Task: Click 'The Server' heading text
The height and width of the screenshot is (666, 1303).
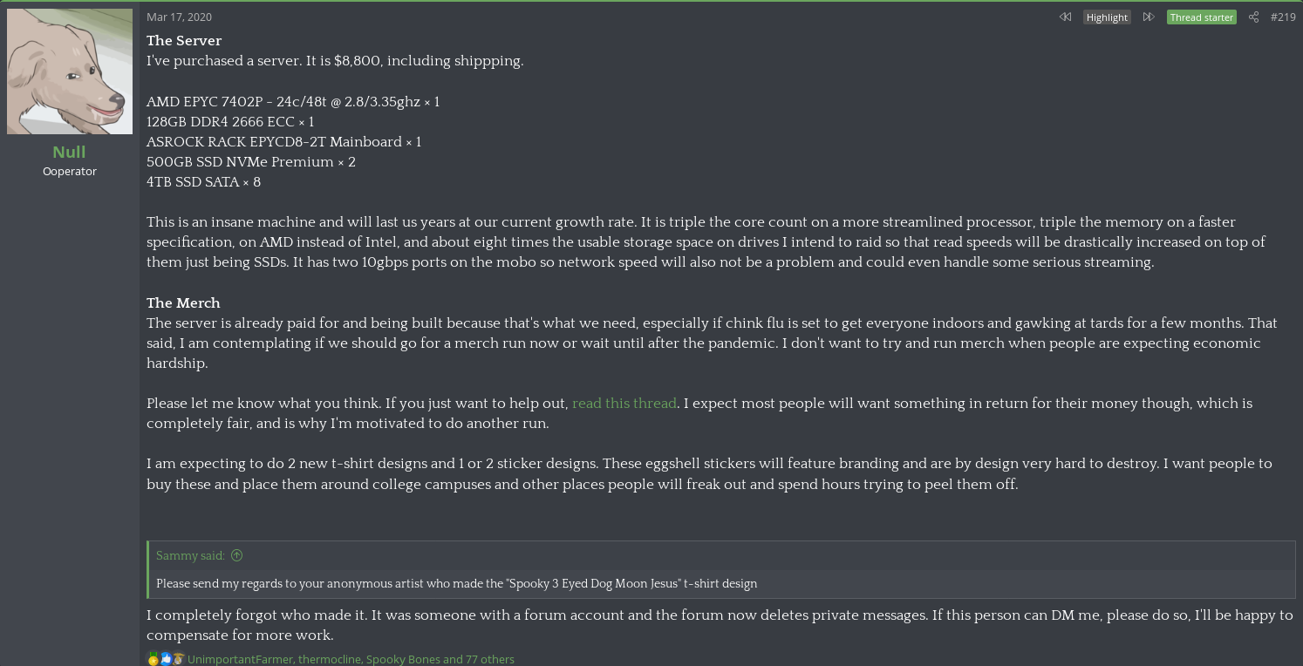Action: [x=184, y=40]
